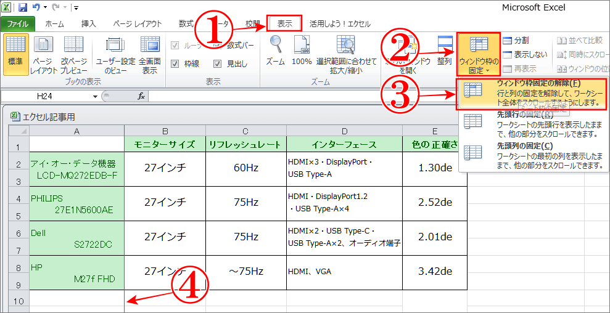Click the 3.42de cell
Image resolution: width=610 pixels, height=313 pixels.
tap(435, 272)
